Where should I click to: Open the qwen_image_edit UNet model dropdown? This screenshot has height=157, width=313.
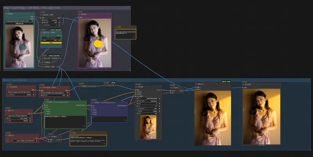tap(21, 92)
